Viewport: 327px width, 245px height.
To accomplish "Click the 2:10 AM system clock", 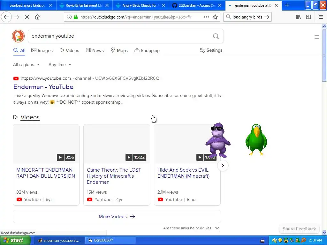I will 315,241.
